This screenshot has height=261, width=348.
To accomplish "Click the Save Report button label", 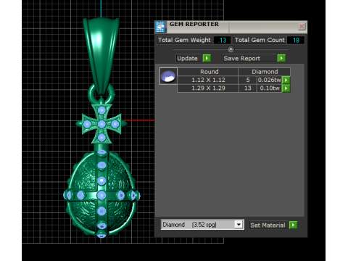I will (249, 58).
